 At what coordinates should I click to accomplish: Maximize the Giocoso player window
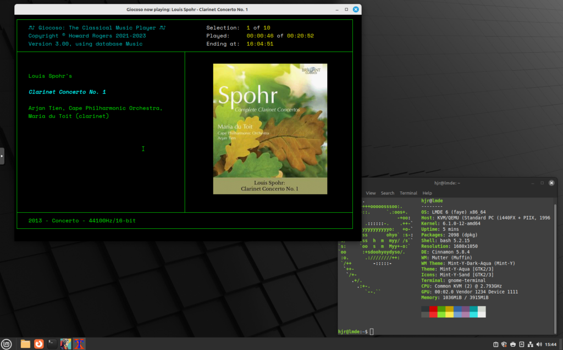[346, 10]
